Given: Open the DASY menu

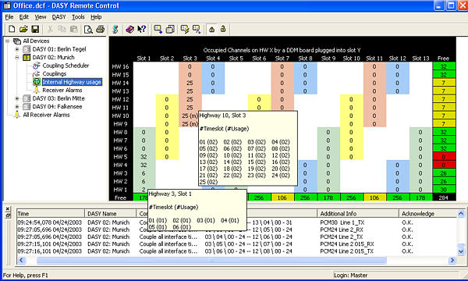Looking at the screenshot, I should click(x=58, y=17).
